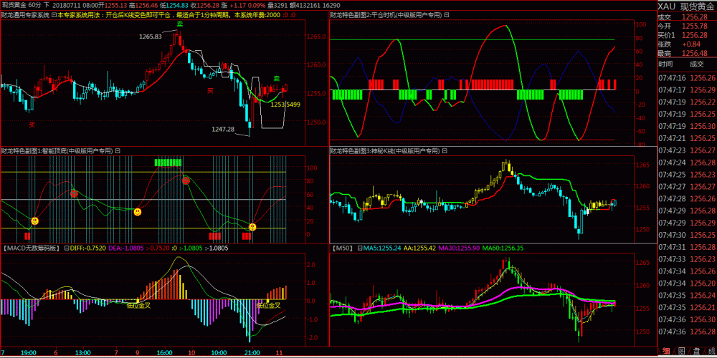Click the MA30:1255.90 legend value
Image resolution: width=717 pixels, height=358 pixels.
point(458,248)
